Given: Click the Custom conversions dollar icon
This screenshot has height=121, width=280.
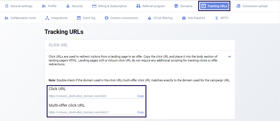Looking at the screenshot, I should [x=107, y=18].
